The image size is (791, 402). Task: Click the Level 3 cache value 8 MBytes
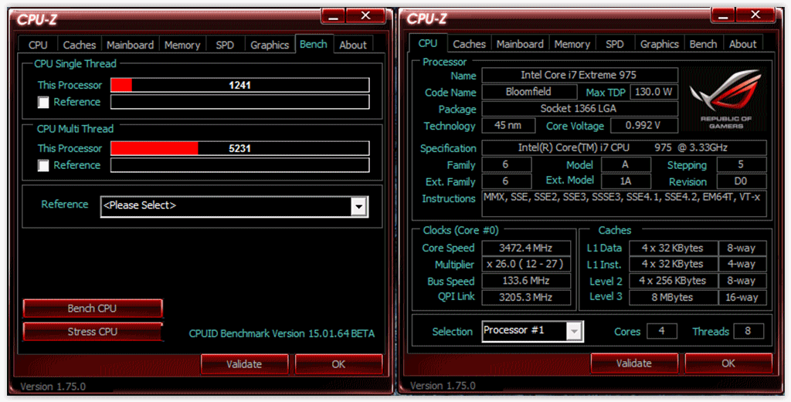[673, 297]
